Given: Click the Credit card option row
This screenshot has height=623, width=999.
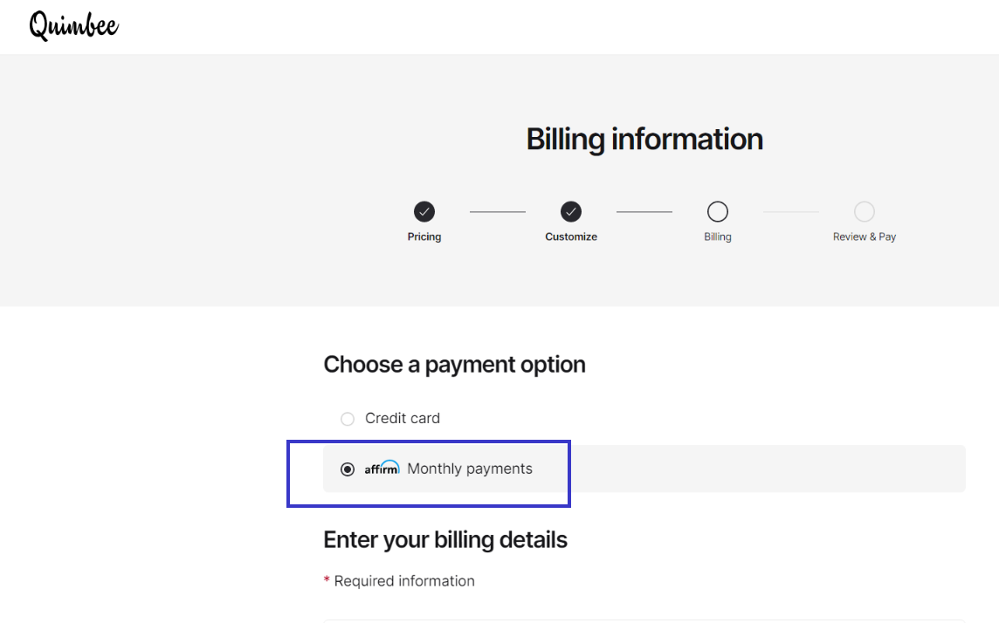Looking at the screenshot, I should [x=524, y=419].
